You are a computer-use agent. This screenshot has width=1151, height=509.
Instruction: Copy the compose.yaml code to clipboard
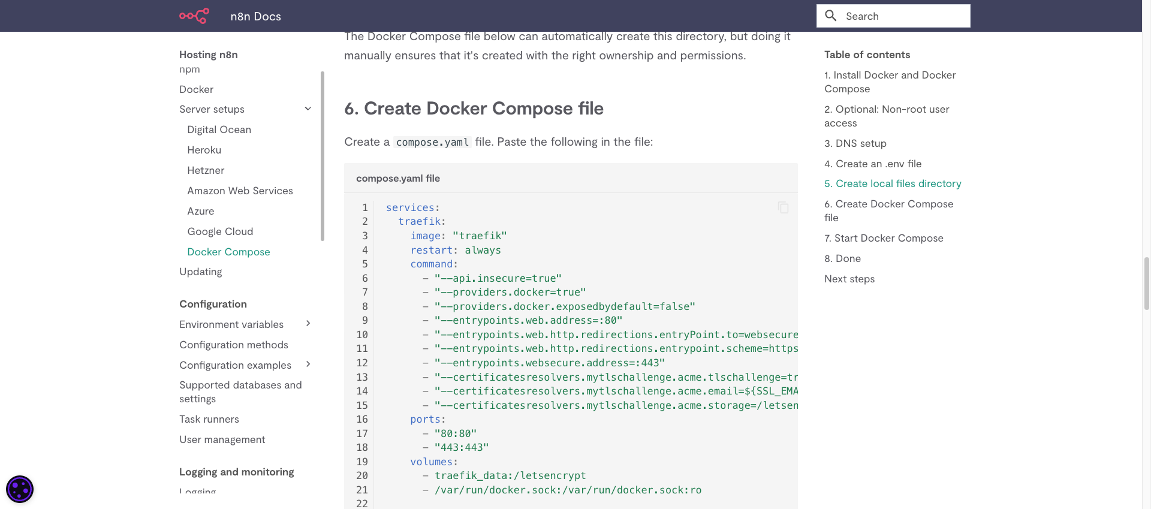coord(783,207)
